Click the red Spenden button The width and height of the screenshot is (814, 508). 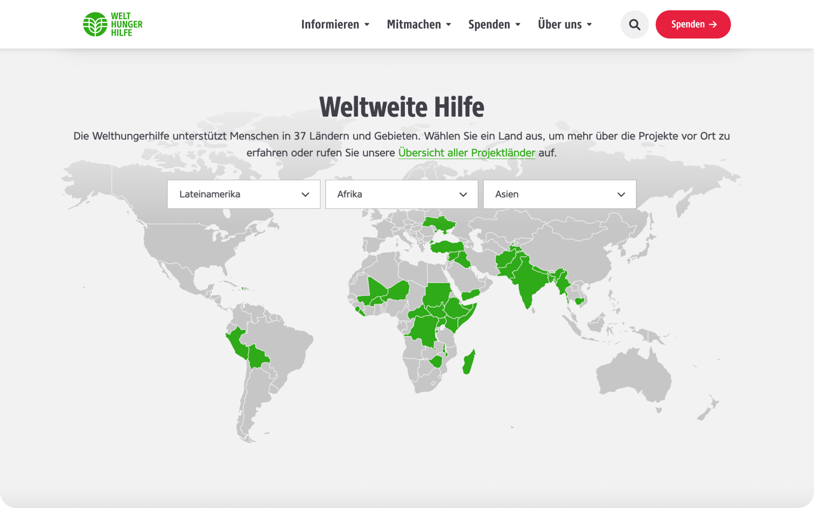[x=693, y=24]
